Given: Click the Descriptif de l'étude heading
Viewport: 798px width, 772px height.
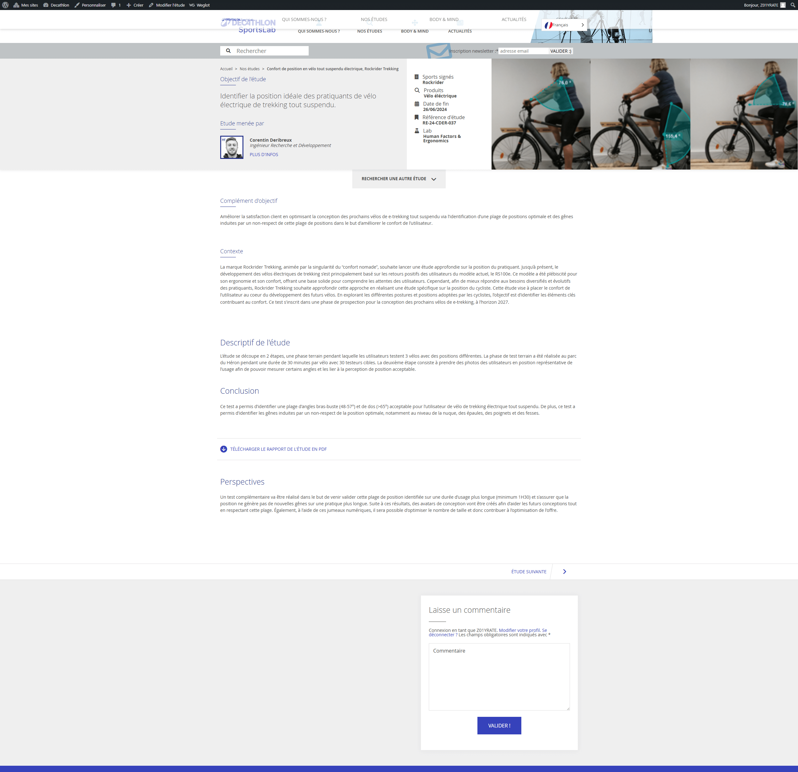Looking at the screenshot, I should tap(255, 343).
